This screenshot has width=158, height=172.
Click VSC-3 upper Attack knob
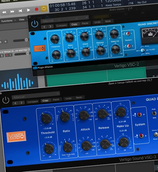84,115
